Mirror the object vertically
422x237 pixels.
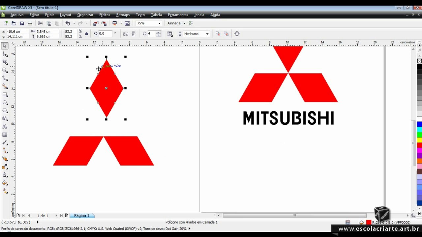(x=134, y=34)
